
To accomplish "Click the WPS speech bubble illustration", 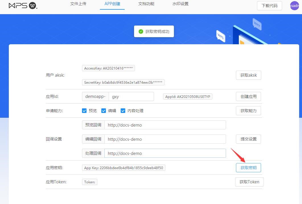I will (x=221, y=36).
